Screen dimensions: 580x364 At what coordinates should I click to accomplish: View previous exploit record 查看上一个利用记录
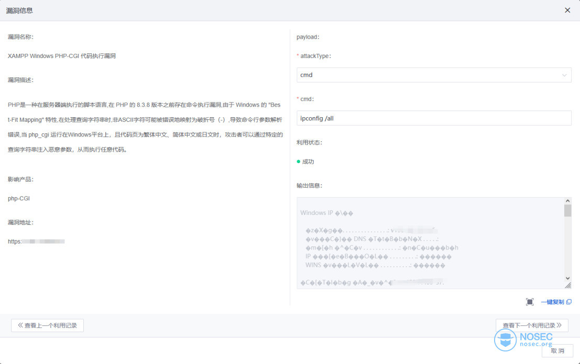[x=47, y=325]
